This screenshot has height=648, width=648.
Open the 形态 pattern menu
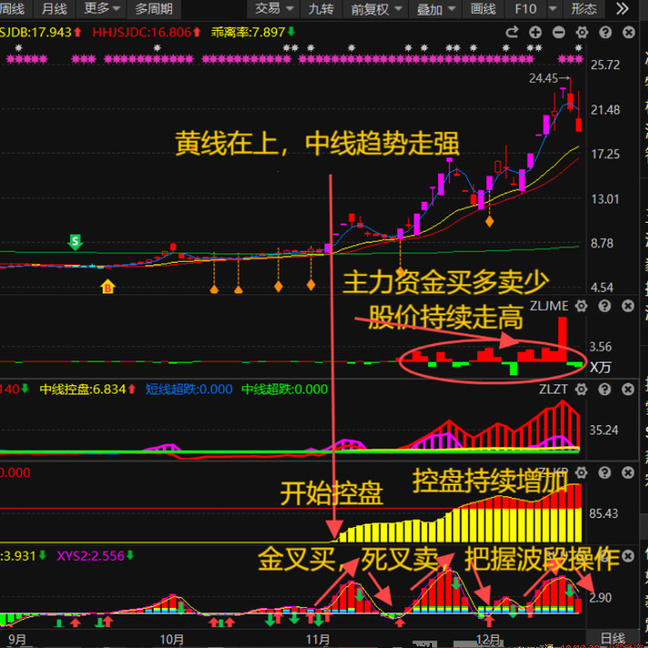(x=584, y=8)
